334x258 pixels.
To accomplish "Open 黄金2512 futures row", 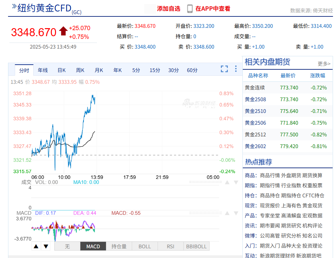I will (288, 135).
